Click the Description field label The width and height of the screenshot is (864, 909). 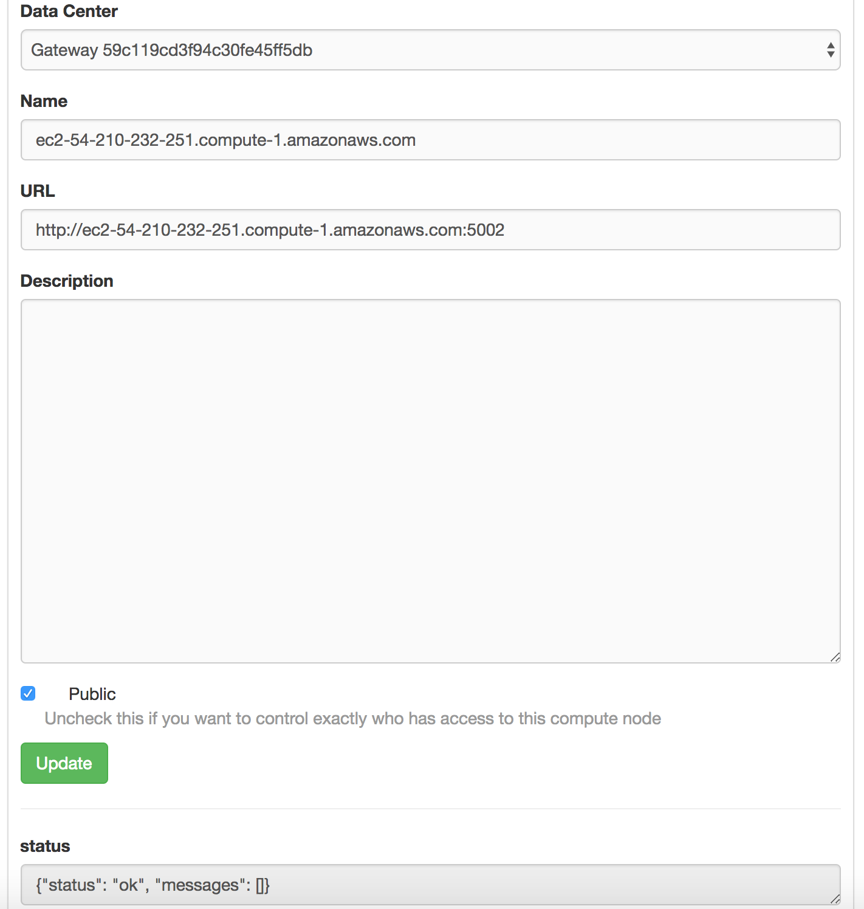(x=67, y=281)
